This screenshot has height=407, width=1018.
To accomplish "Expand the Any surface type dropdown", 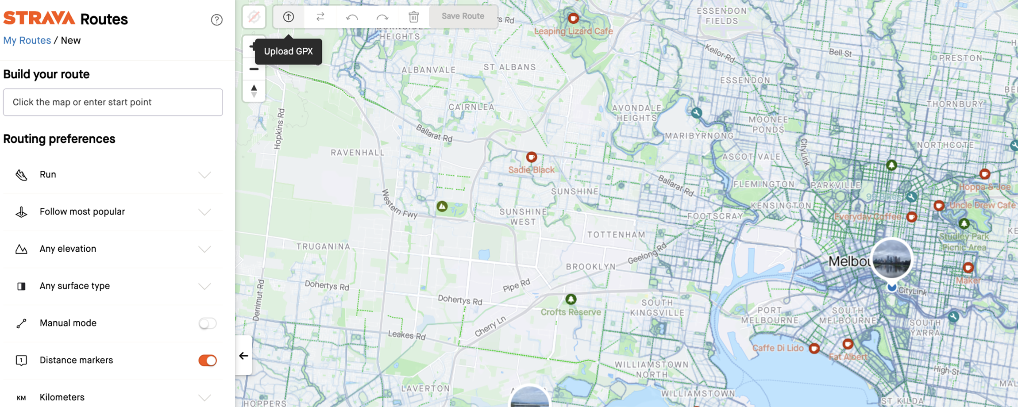I will point(204,286).
